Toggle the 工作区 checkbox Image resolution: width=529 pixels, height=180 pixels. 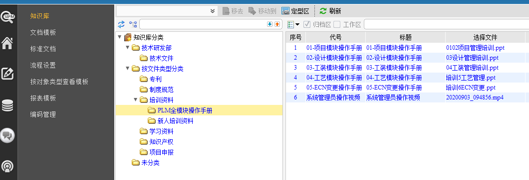click(337, 24)
